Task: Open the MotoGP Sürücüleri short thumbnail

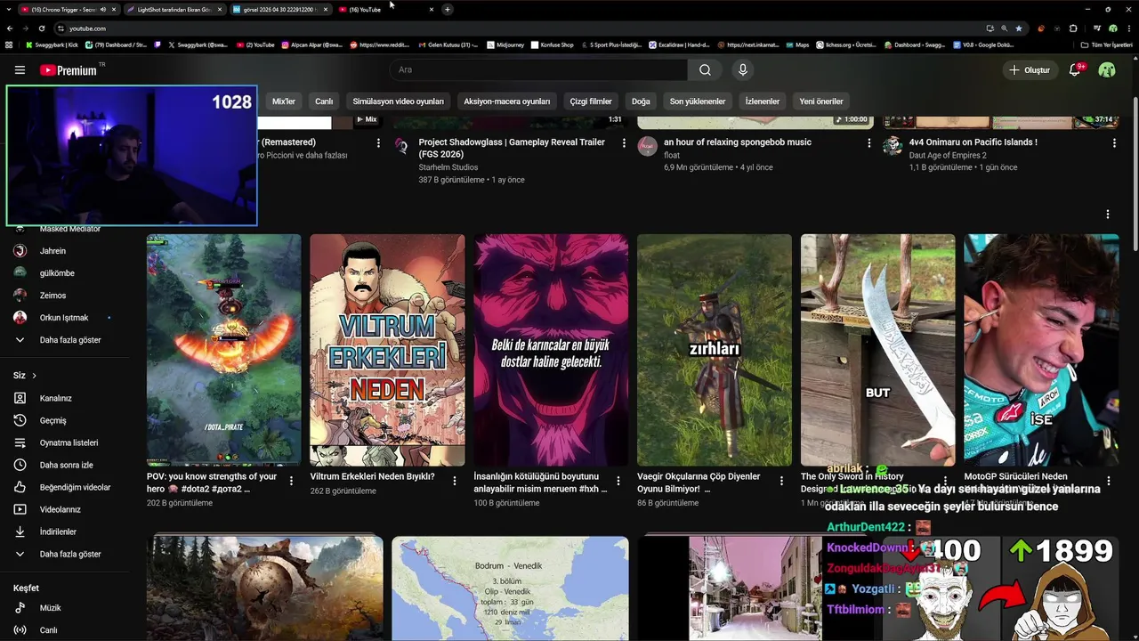Action: [1041, 350]
